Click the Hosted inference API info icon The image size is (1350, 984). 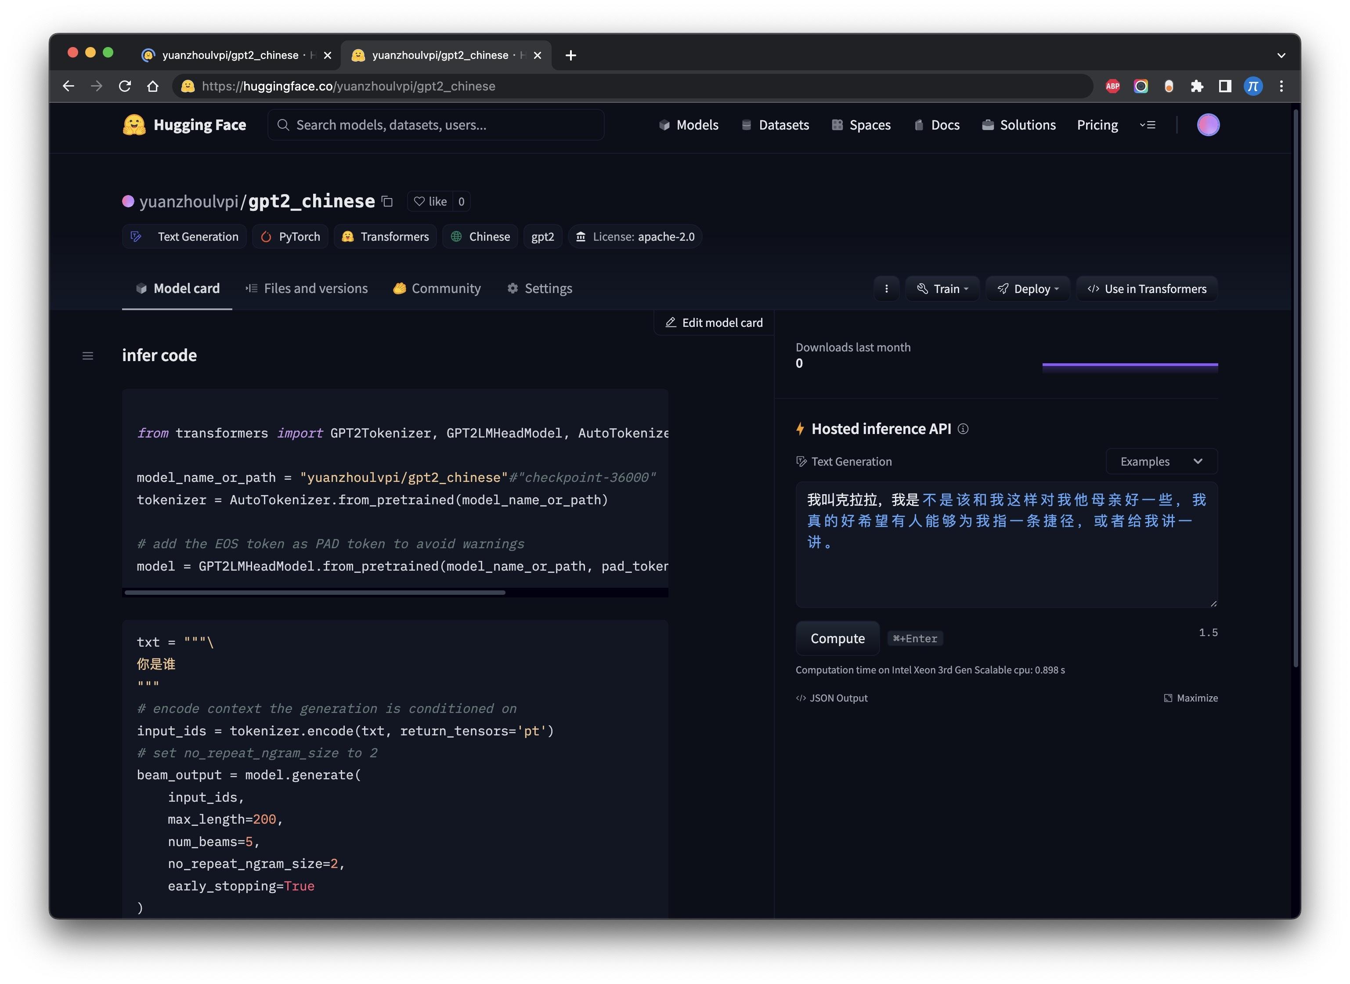point(962,429)
